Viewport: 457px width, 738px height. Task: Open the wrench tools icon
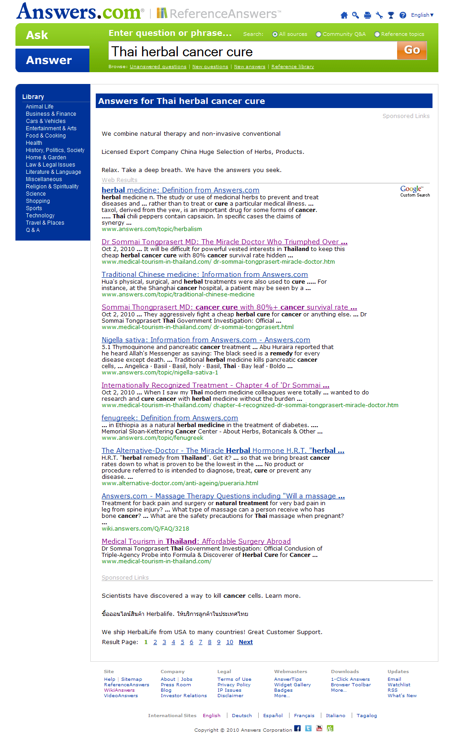click(379, 15)
